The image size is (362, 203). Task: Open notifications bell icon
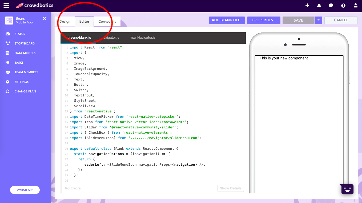[319, 5]
